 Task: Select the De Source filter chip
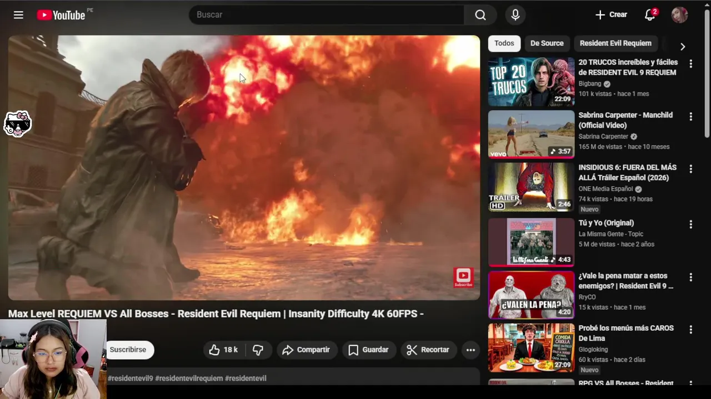click(x=547, y=43)
